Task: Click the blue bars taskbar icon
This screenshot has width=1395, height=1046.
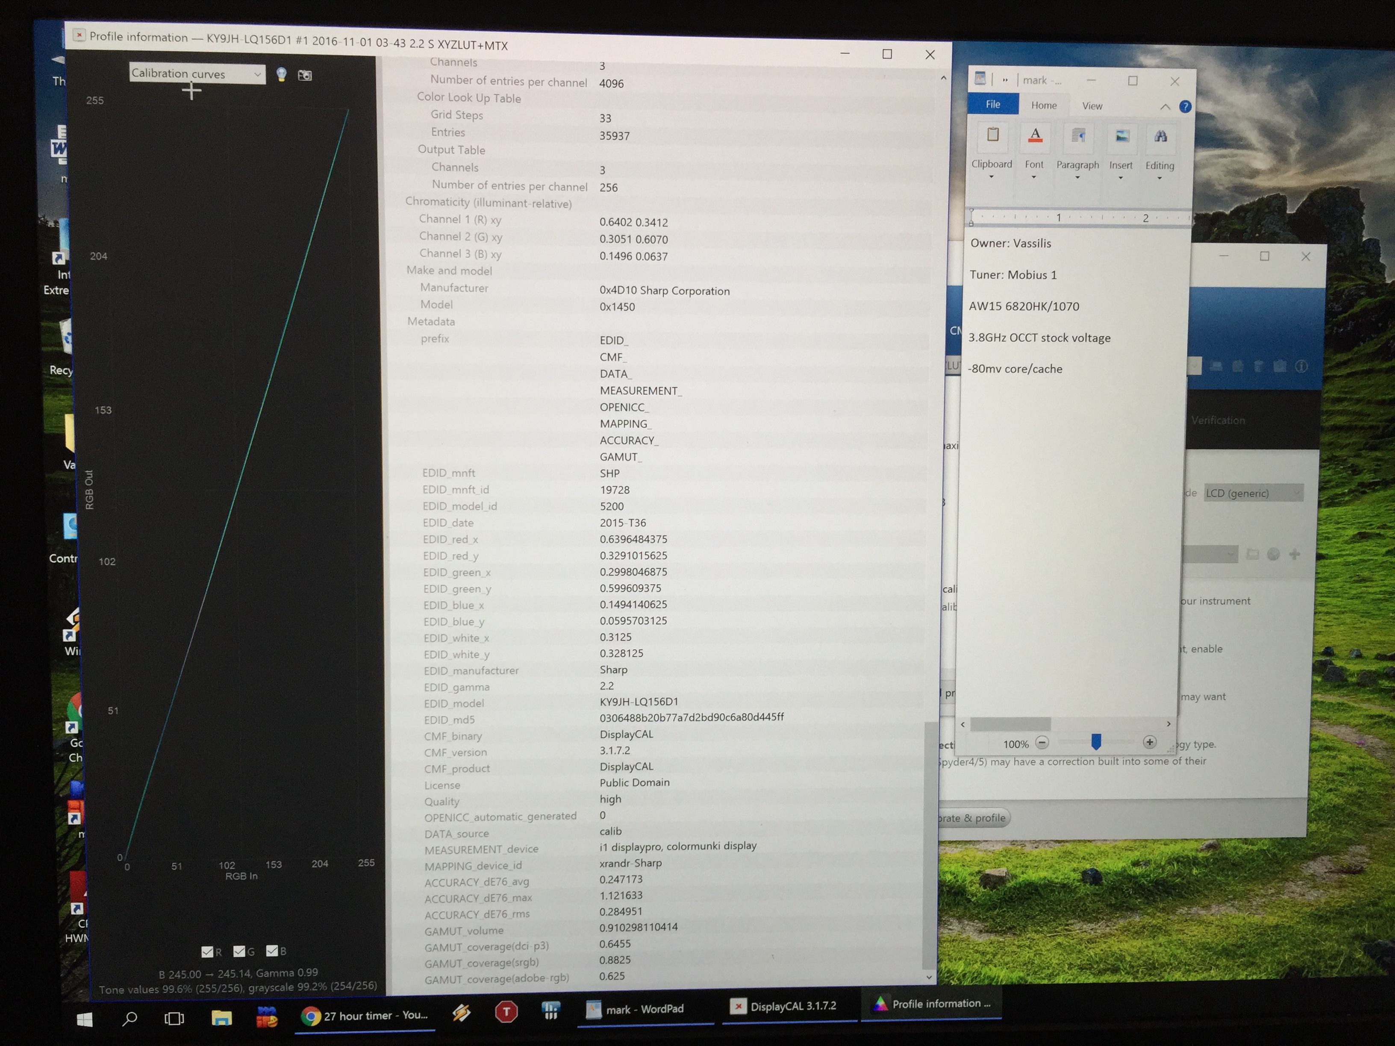Action: coord(550,1011)
